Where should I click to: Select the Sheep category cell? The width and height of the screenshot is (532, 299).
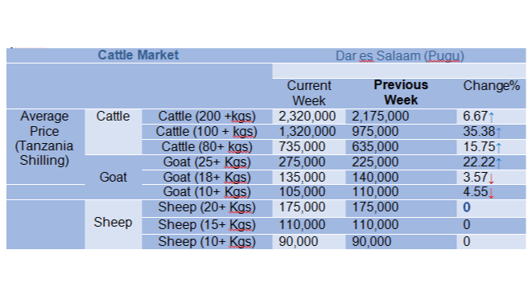(x=113, y=223)
